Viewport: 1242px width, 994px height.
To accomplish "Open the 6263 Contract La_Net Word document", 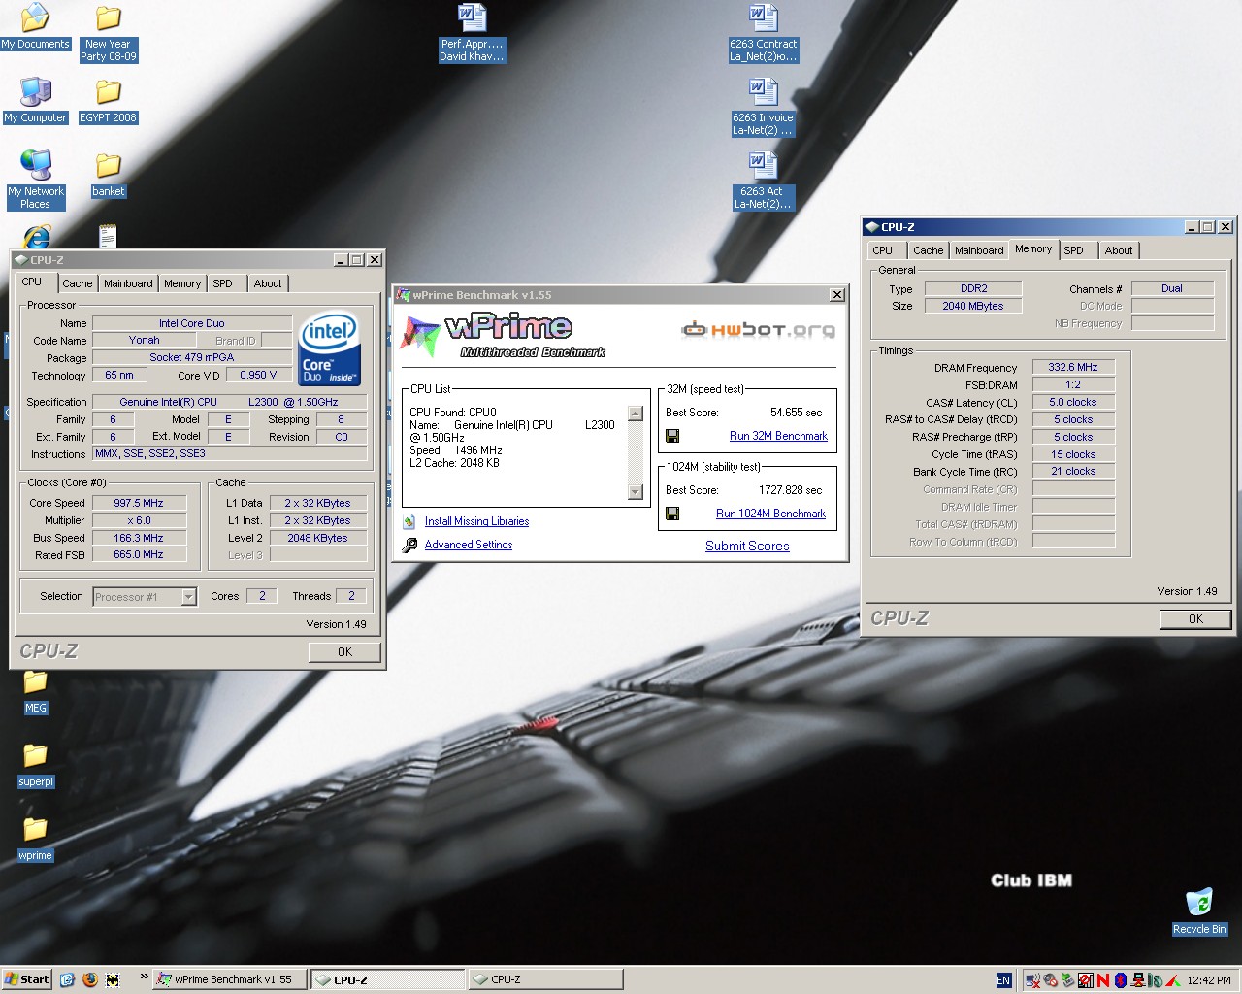I will click(x=764, y=33).
